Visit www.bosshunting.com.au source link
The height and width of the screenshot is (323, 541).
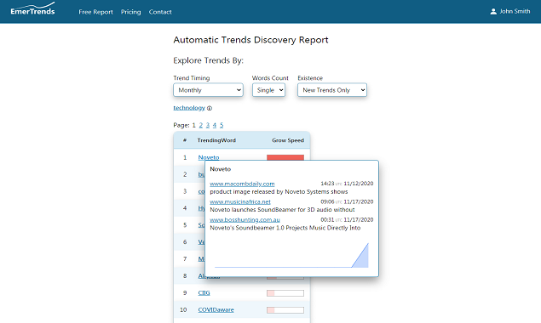point(245,219)
